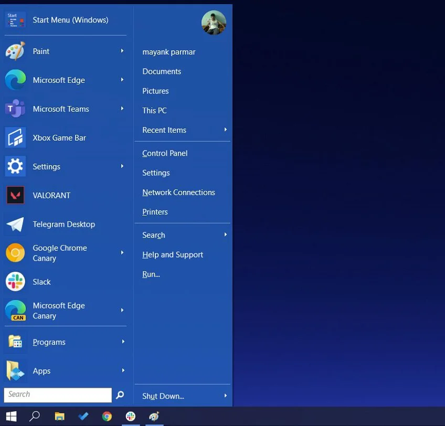Open Documents from the right column

(x=162, y=71)
